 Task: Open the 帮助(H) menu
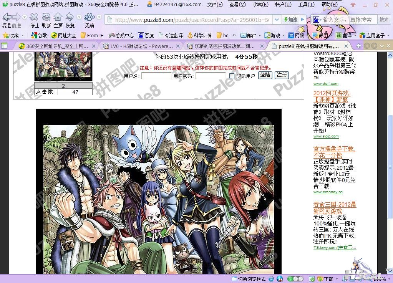pyautogui.click(x=329, y=5)
